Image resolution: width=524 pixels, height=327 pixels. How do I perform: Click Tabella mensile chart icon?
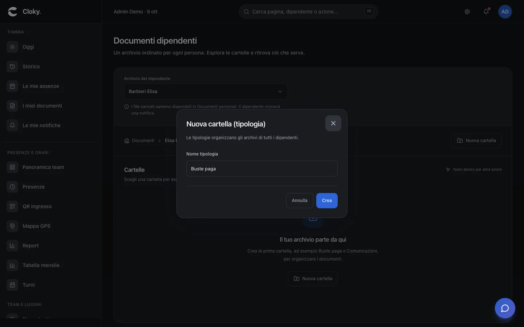(x=12, y=265)
